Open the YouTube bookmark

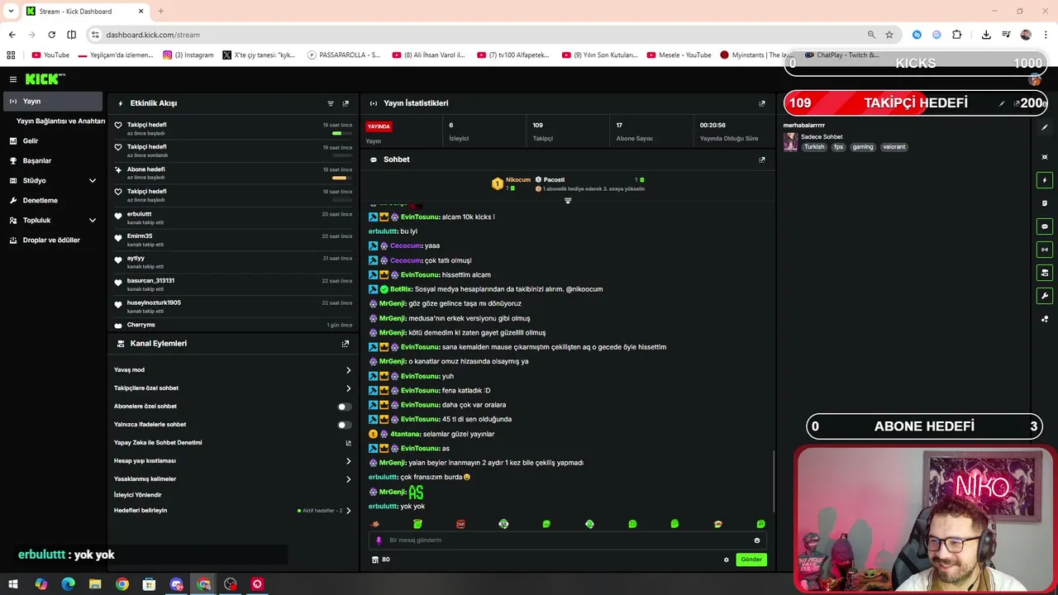coord(50,55)
